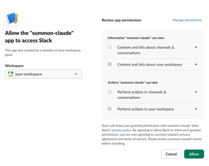Expand arrow for content about your workspace
209x166 pixels.
[x=196, y=64]
